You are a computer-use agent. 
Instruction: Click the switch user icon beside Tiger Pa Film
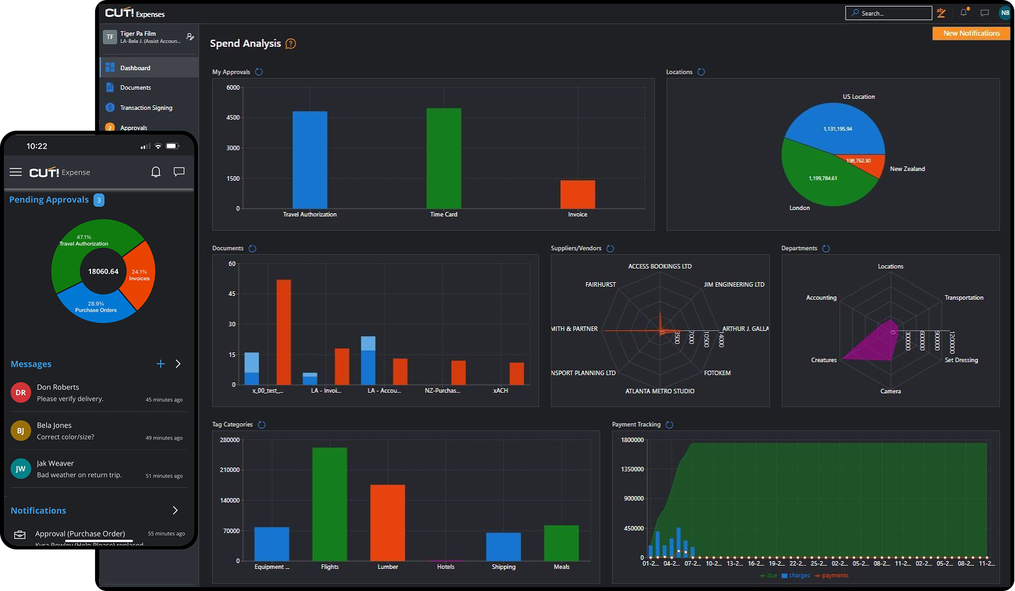[189, 37]
